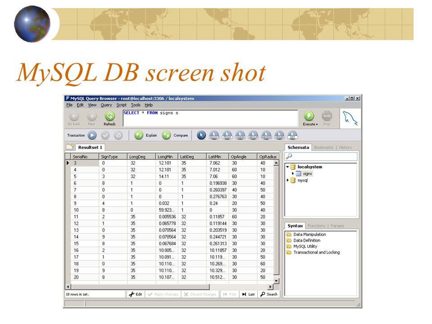This screenshot has height=324, width=432.
Task: Click the GROUP clause builder icon
Action: click(x=253, y=135)
